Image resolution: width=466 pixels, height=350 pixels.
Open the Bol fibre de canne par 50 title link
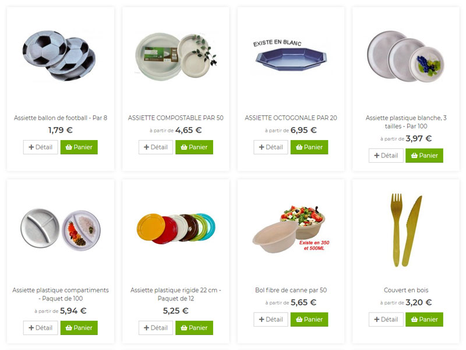click(x=291, y=290)
